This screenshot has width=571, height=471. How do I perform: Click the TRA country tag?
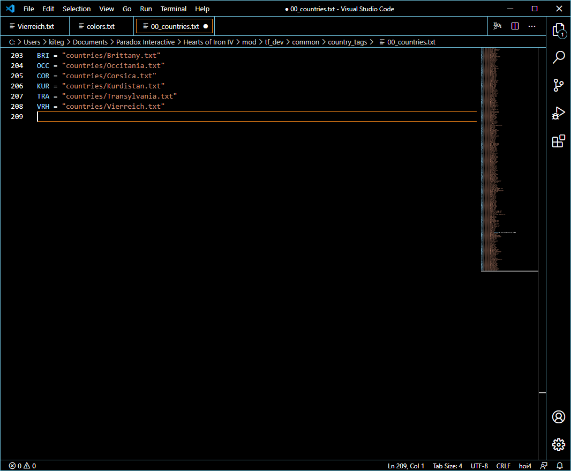pos(43,96)
